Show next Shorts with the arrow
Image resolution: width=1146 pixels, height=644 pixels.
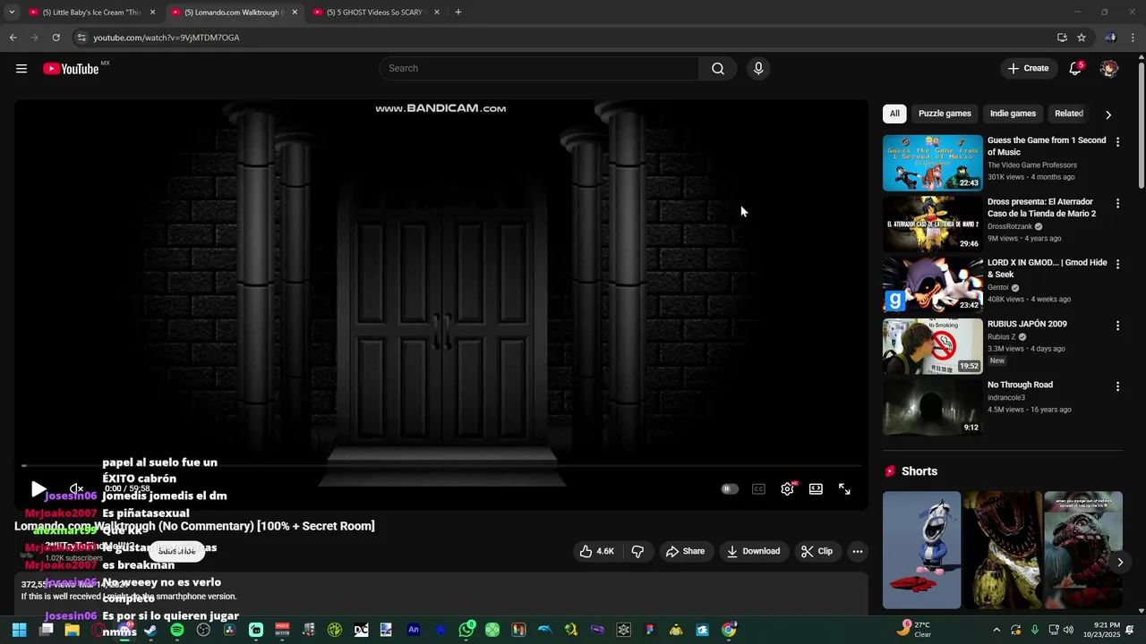1119,562
